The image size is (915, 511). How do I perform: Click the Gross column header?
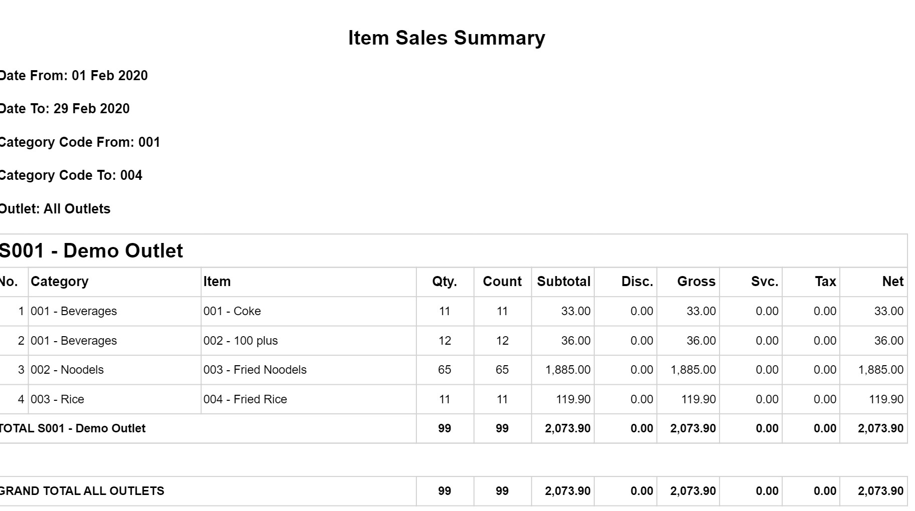click(696, 282)
